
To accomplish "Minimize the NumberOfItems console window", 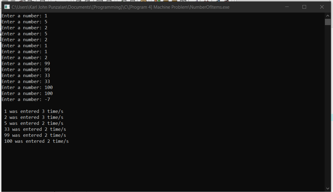I will tap(287, 7).
